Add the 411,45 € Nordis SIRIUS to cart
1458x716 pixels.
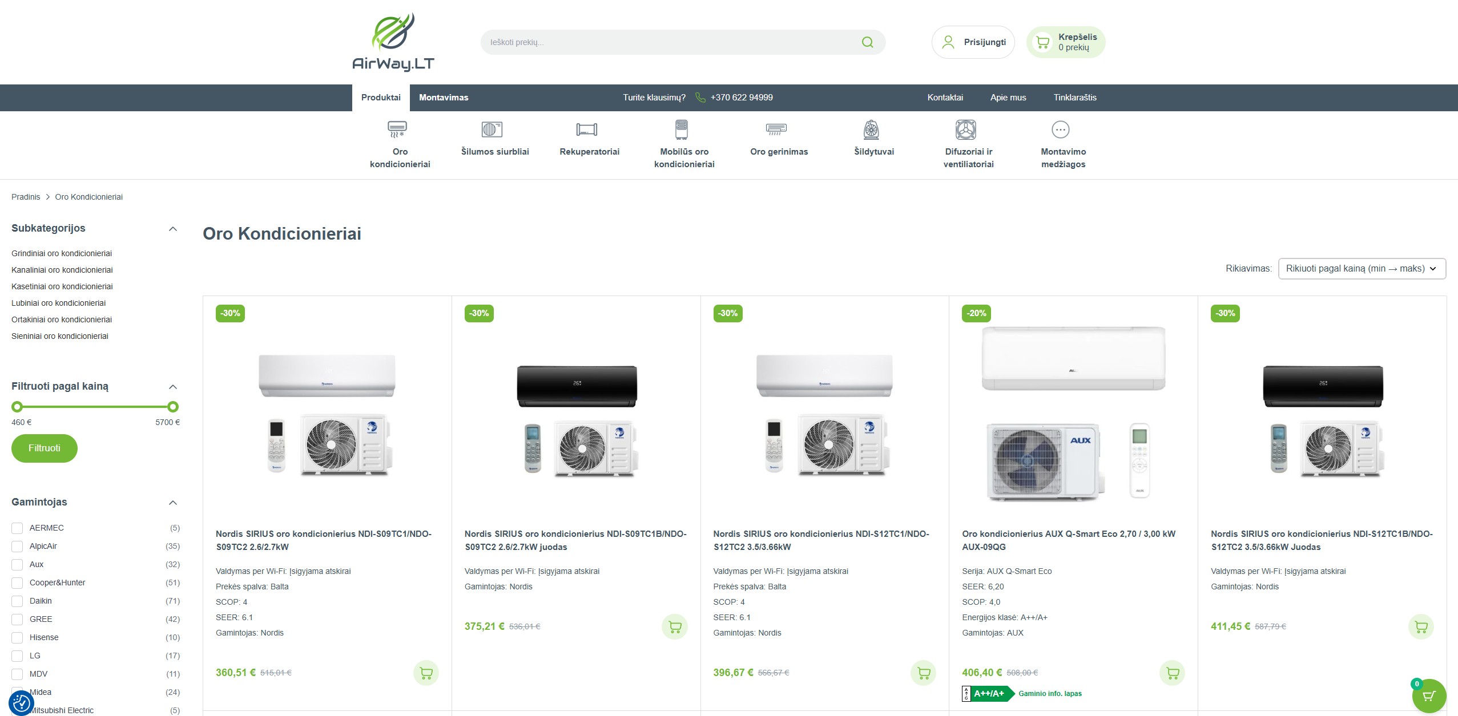pos(1421,627)
